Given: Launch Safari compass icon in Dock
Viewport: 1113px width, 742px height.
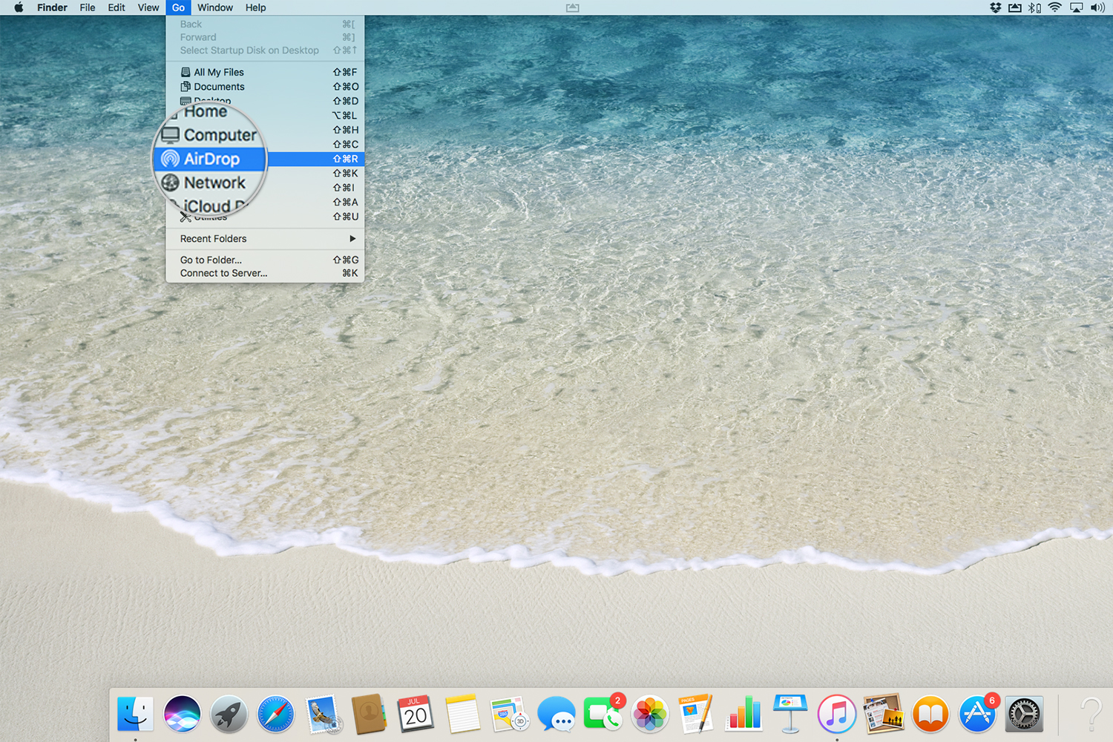Looking at the screenshot, I should coord(275,715).
